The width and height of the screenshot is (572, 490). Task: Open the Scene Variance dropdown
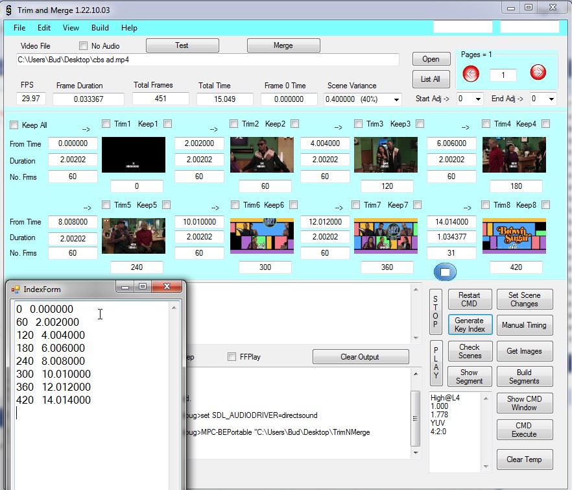pos(396,100)
